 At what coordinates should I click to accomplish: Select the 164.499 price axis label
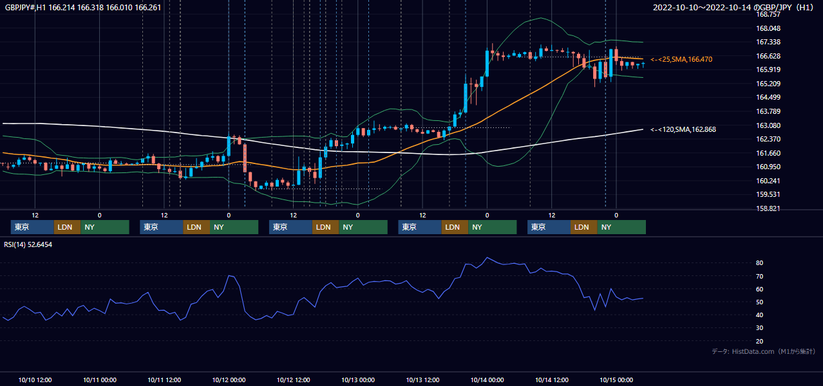pyautogui.click(x=768, y=97)
